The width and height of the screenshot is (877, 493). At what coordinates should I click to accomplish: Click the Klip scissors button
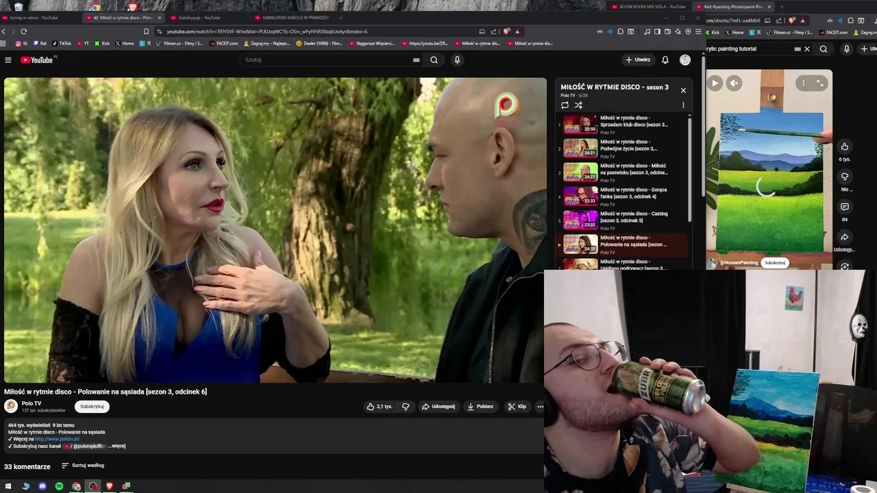[517, 407]
